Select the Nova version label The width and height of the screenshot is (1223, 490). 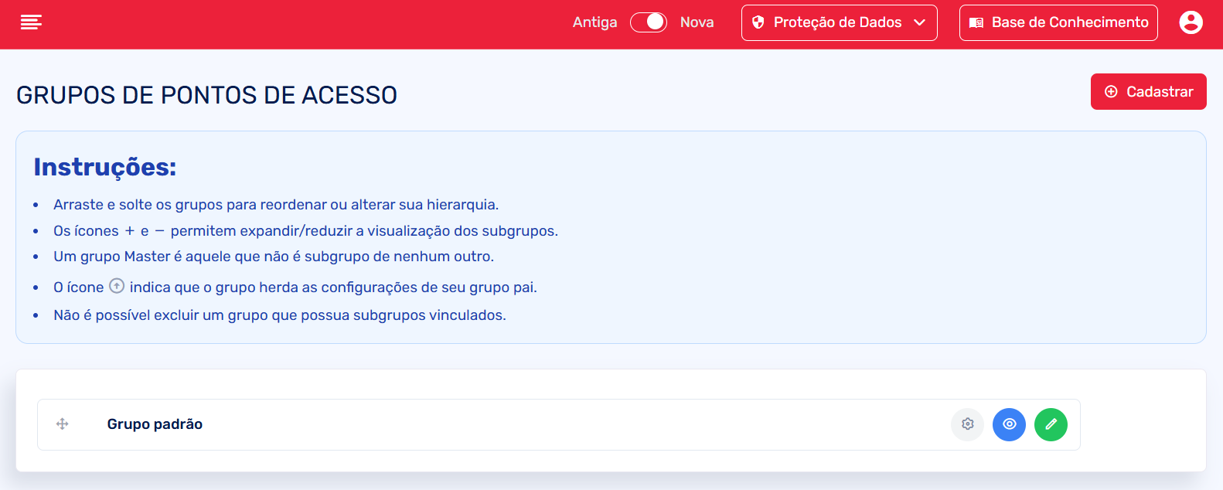pos(697,22)
